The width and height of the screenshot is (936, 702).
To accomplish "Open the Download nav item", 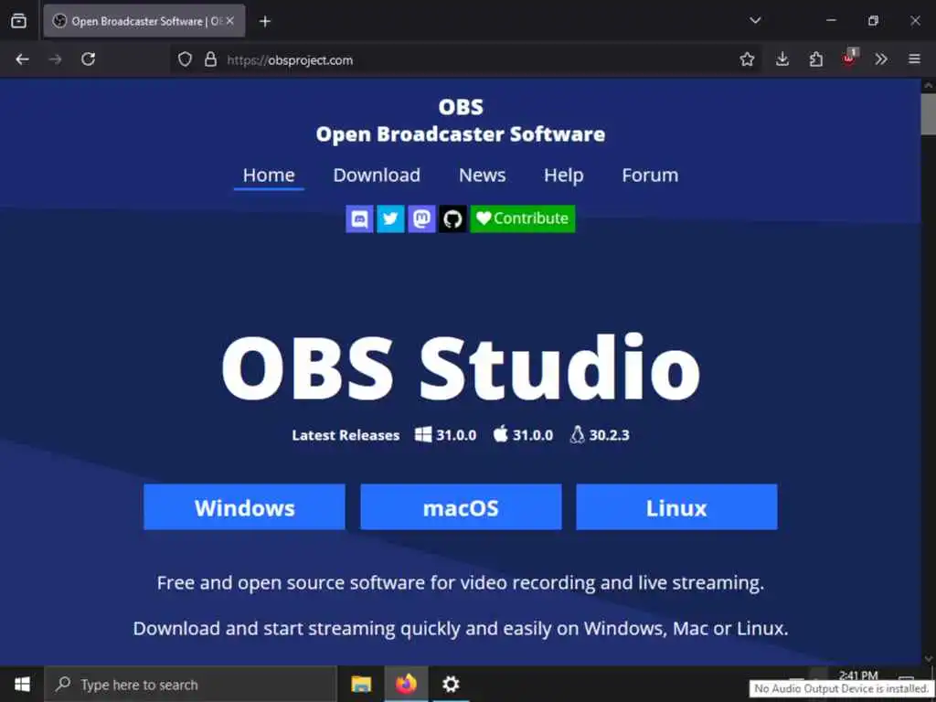I will (377, 175).
